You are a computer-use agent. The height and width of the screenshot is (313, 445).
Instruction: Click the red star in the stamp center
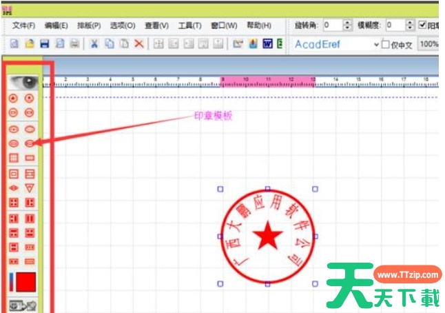pos(268,236)
